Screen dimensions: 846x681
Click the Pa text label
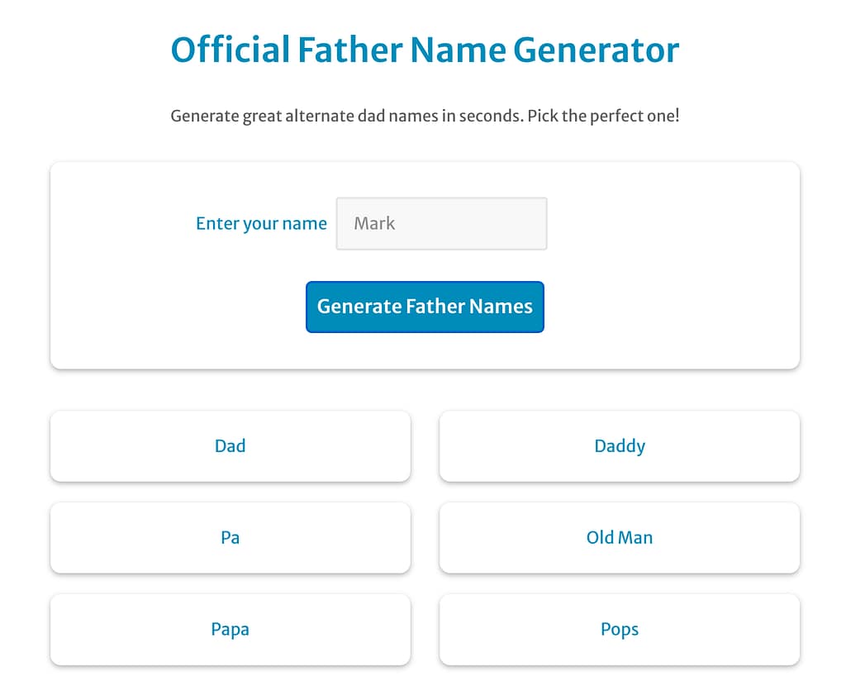tap(230, 538)
